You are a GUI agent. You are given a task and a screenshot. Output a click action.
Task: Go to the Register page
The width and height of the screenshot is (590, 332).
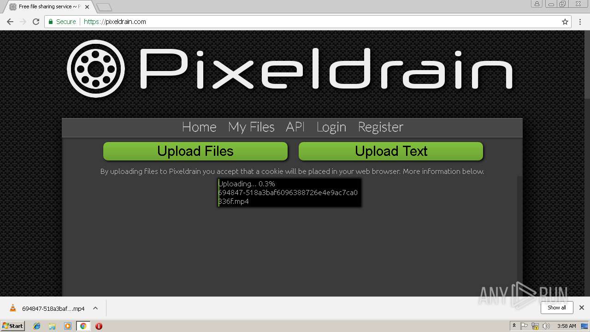(381, 127)
